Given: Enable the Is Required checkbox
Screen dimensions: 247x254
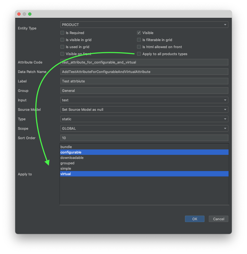Looking at the screenshot, I should click(x=62, y=33).
